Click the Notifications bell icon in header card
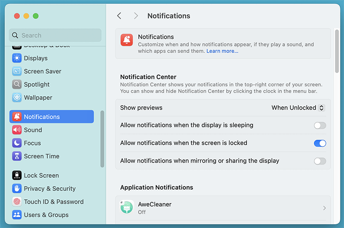344x228 pixels. (x=127, y=40)
